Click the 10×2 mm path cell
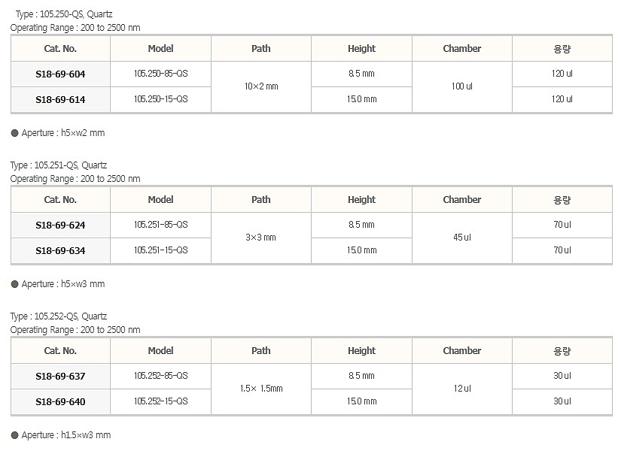 coord(261,86)
